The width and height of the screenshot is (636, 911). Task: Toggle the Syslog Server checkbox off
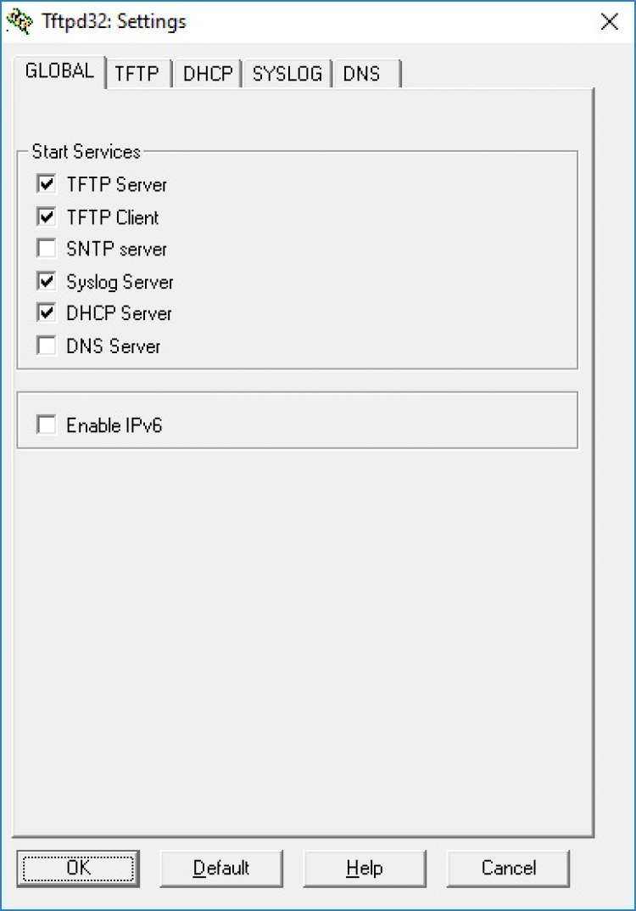coord(46,281)
